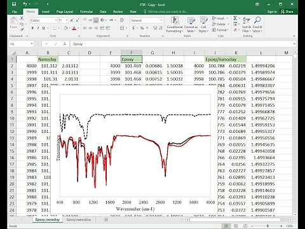
Task: Click Format cells button
Action: point(220,30)
